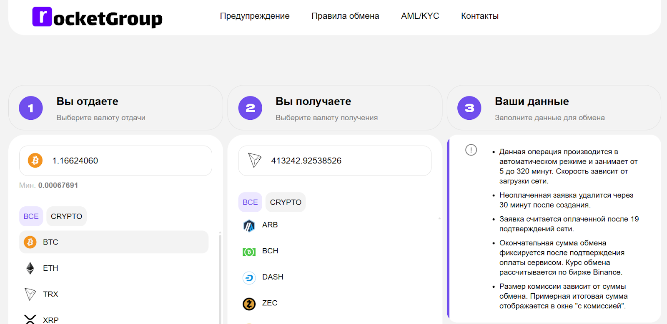Click the info exclamation icon in the data panel

pyautogui.click(x=471, y=150)
